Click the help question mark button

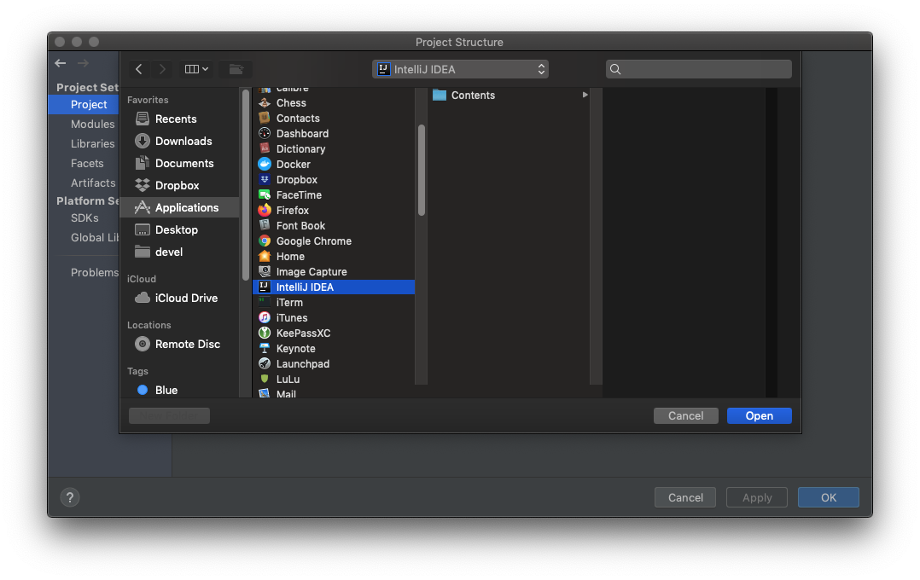click(70, 497)
